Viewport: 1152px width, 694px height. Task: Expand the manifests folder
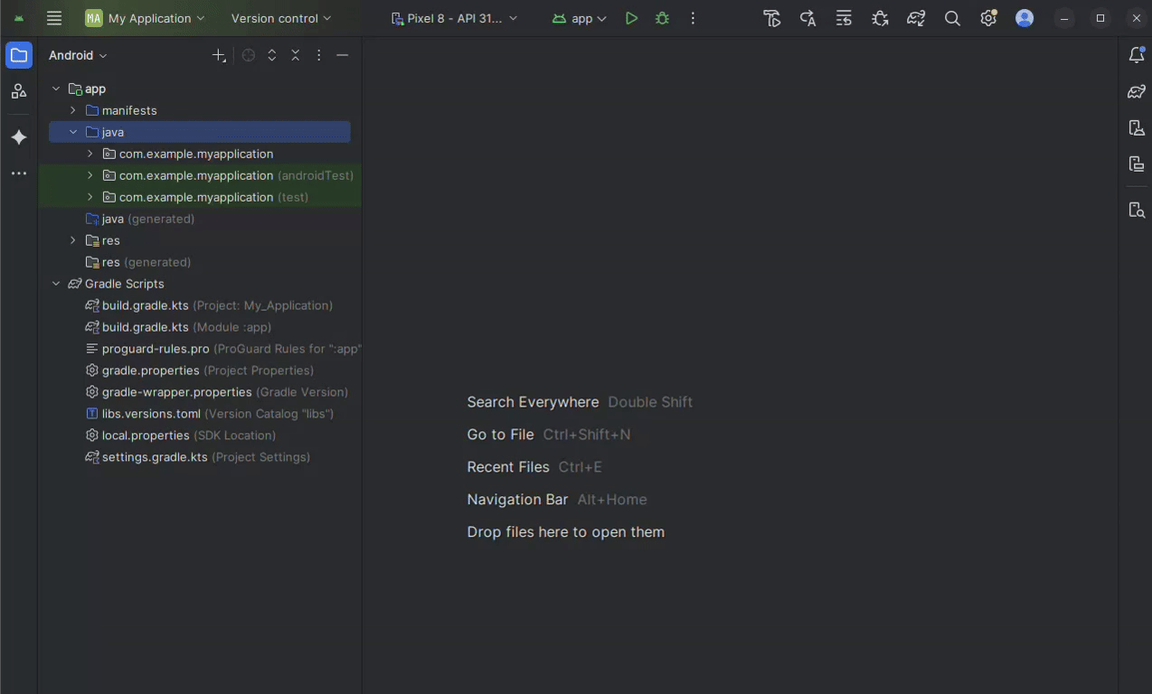coord(73,110)
